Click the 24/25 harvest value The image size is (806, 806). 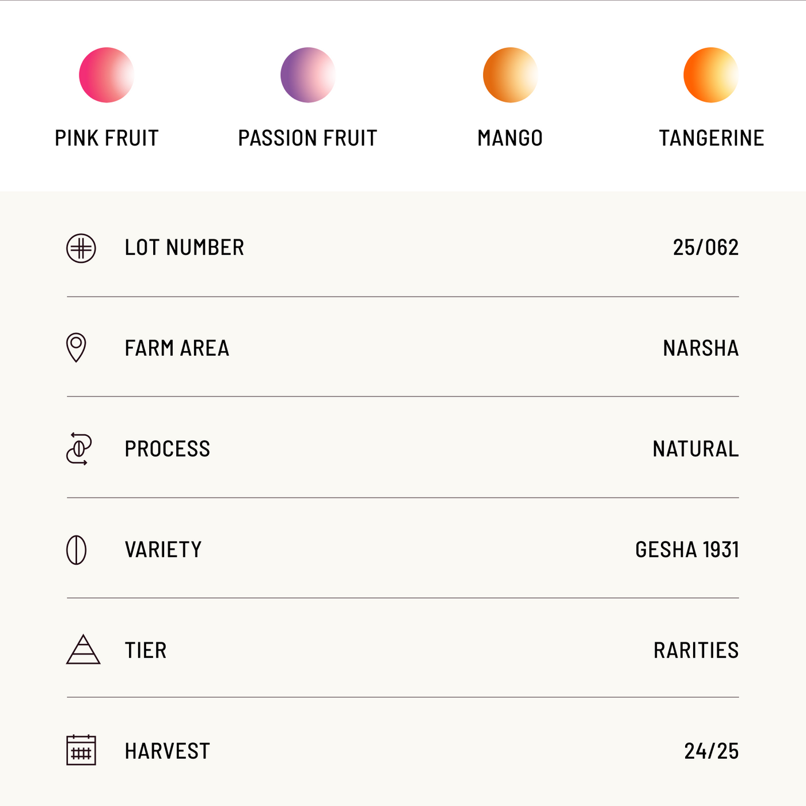(x=711, y=751)
